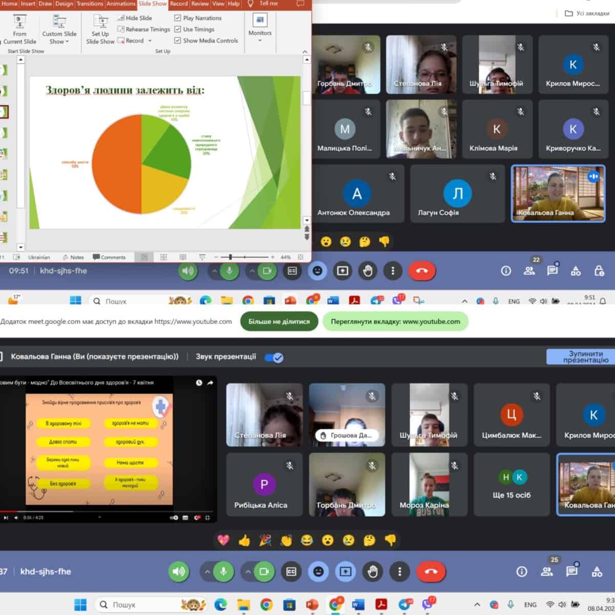615x615 pixels.
Task: Open meeting details in the 22-participant call
Action: [506, 271]
